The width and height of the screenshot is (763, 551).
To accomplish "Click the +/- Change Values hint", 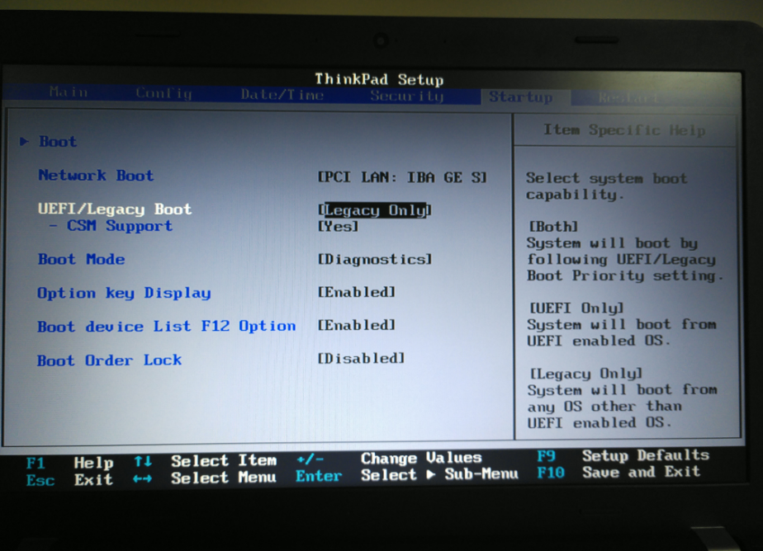I will [x=389, y=458].
